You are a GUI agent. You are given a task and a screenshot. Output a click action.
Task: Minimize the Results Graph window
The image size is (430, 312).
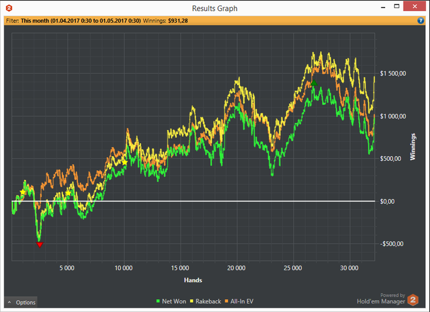pos(383,7)
